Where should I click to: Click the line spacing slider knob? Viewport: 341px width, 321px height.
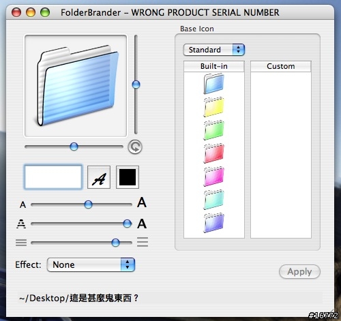[115, 243]
